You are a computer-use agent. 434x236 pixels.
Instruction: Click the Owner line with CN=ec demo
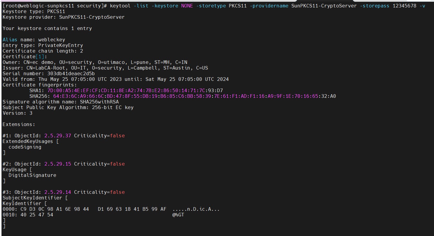[95, 62]
